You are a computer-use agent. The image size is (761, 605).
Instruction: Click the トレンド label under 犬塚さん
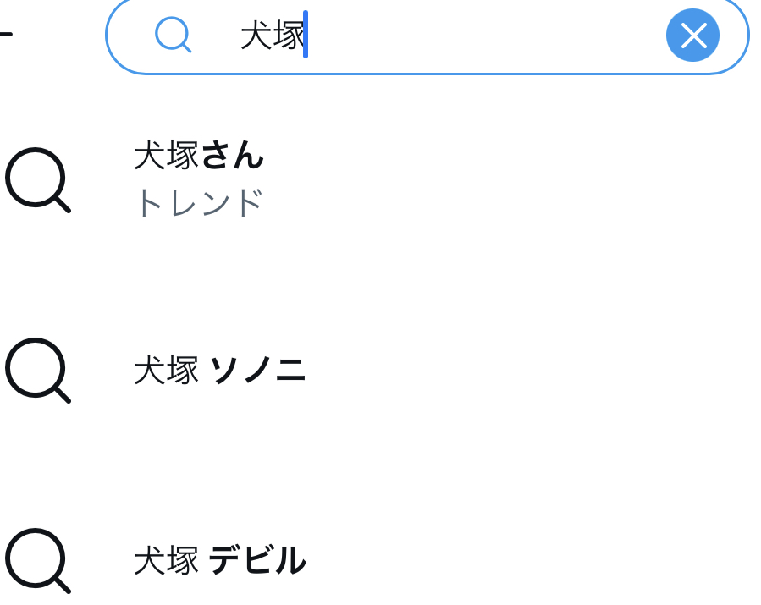tap(199, 203)
